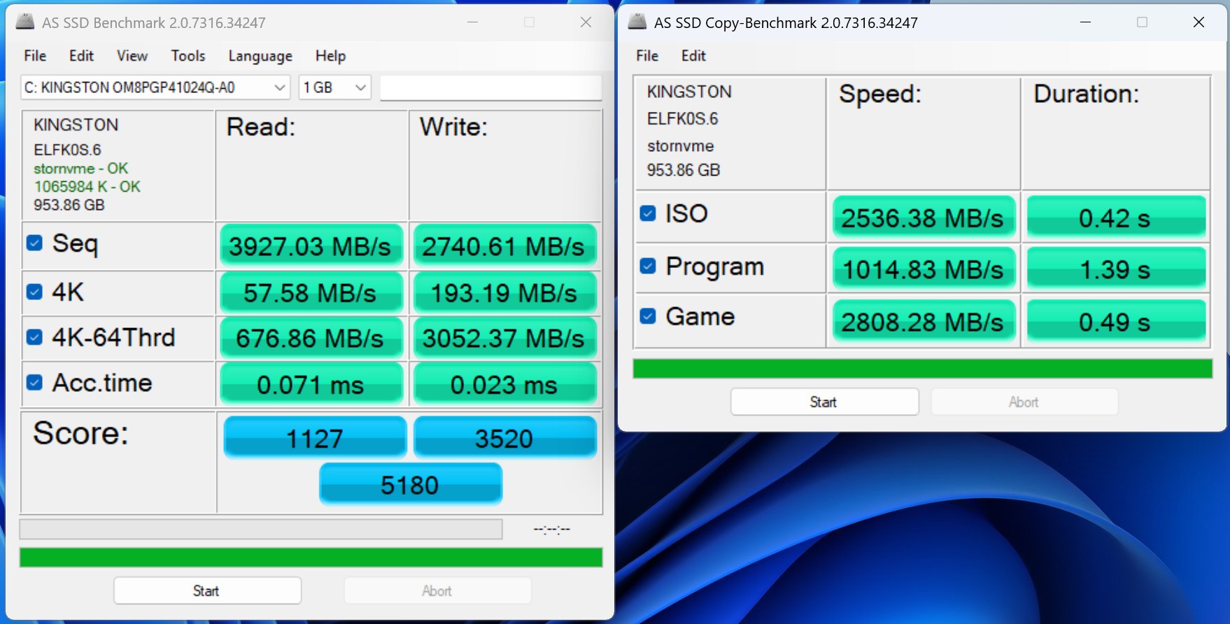Click the ISO speed result 2536.38 MB/s
The image size is (1230, 624).
[924, 218]
